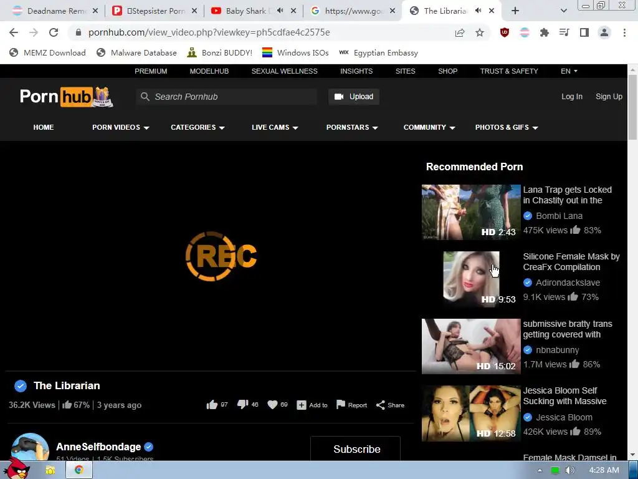Click the Upload button
The width and height of the screenshot is (638, 479).
(x=354, y=97)
